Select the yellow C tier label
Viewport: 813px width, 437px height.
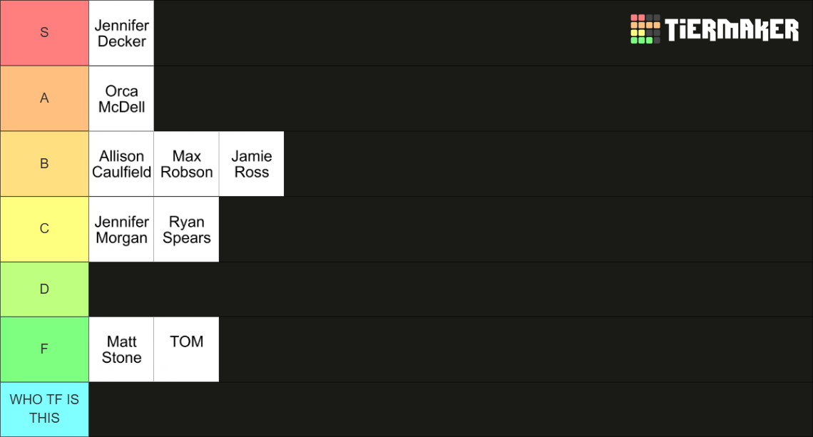click(44, 229)
